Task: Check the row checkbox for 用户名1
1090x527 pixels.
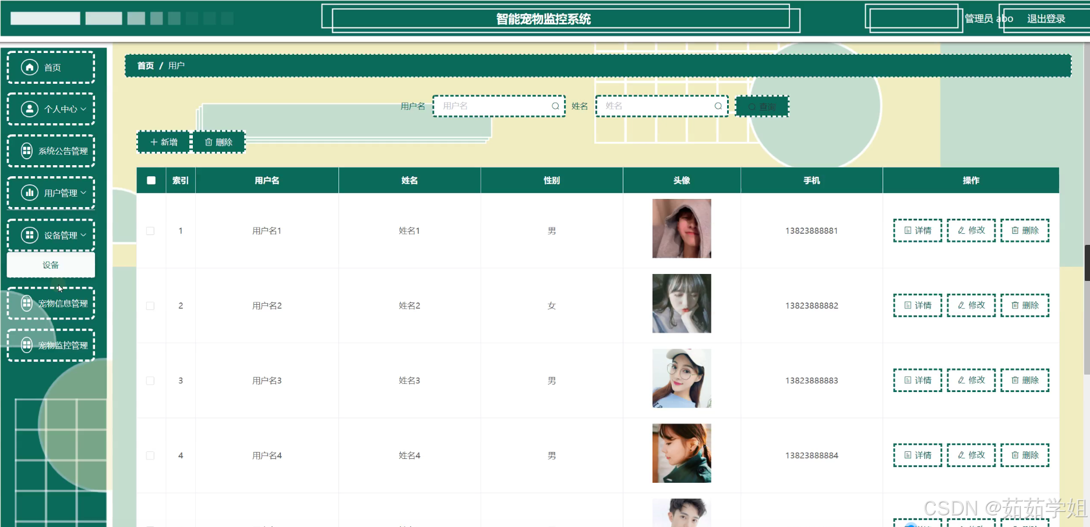Action: [x=150, y=231]
